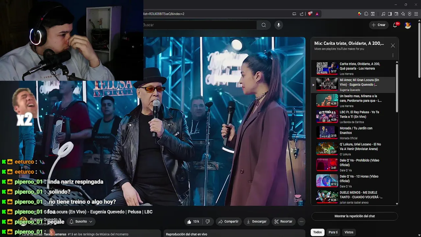The image size is (421, 237).
Task: Play Carita triste, Olvidarte, A 200 thumbnail
Action: click(327, 68)
